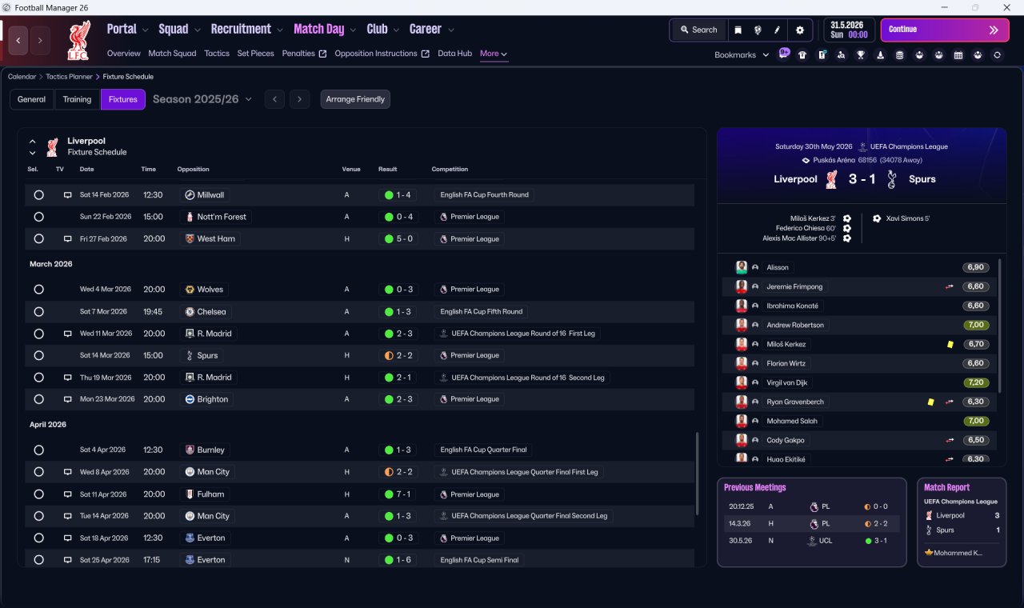Viewport: 1024px width, 608px height.
Task: Click the Continue button
Action: [945, 30]
